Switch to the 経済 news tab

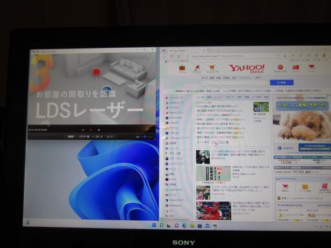(x=209, y=98)
